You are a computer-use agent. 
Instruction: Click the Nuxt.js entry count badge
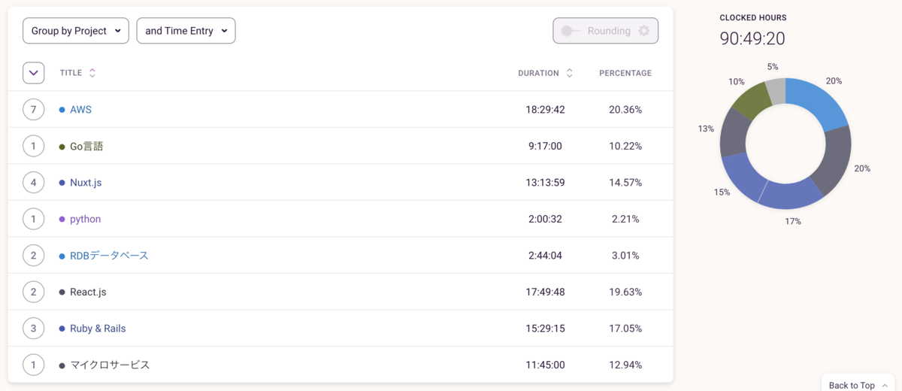(33, 183)
